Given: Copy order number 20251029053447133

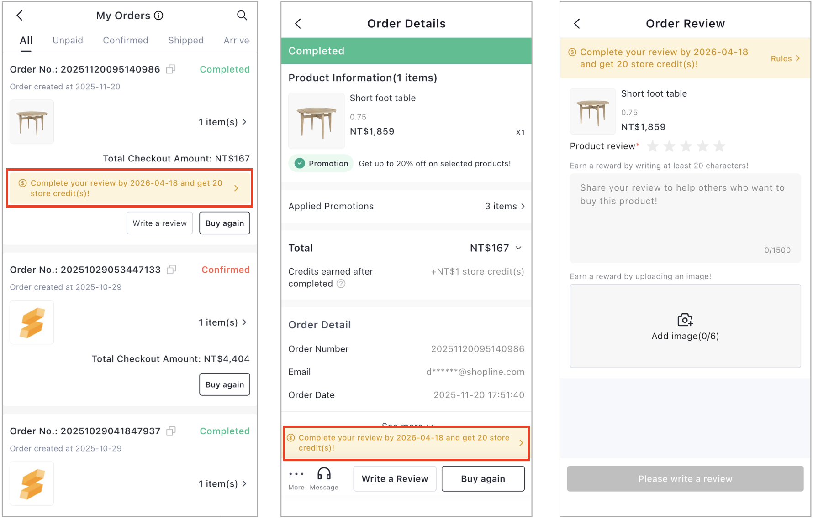Looking at the screenshot, I should [171, 270].
